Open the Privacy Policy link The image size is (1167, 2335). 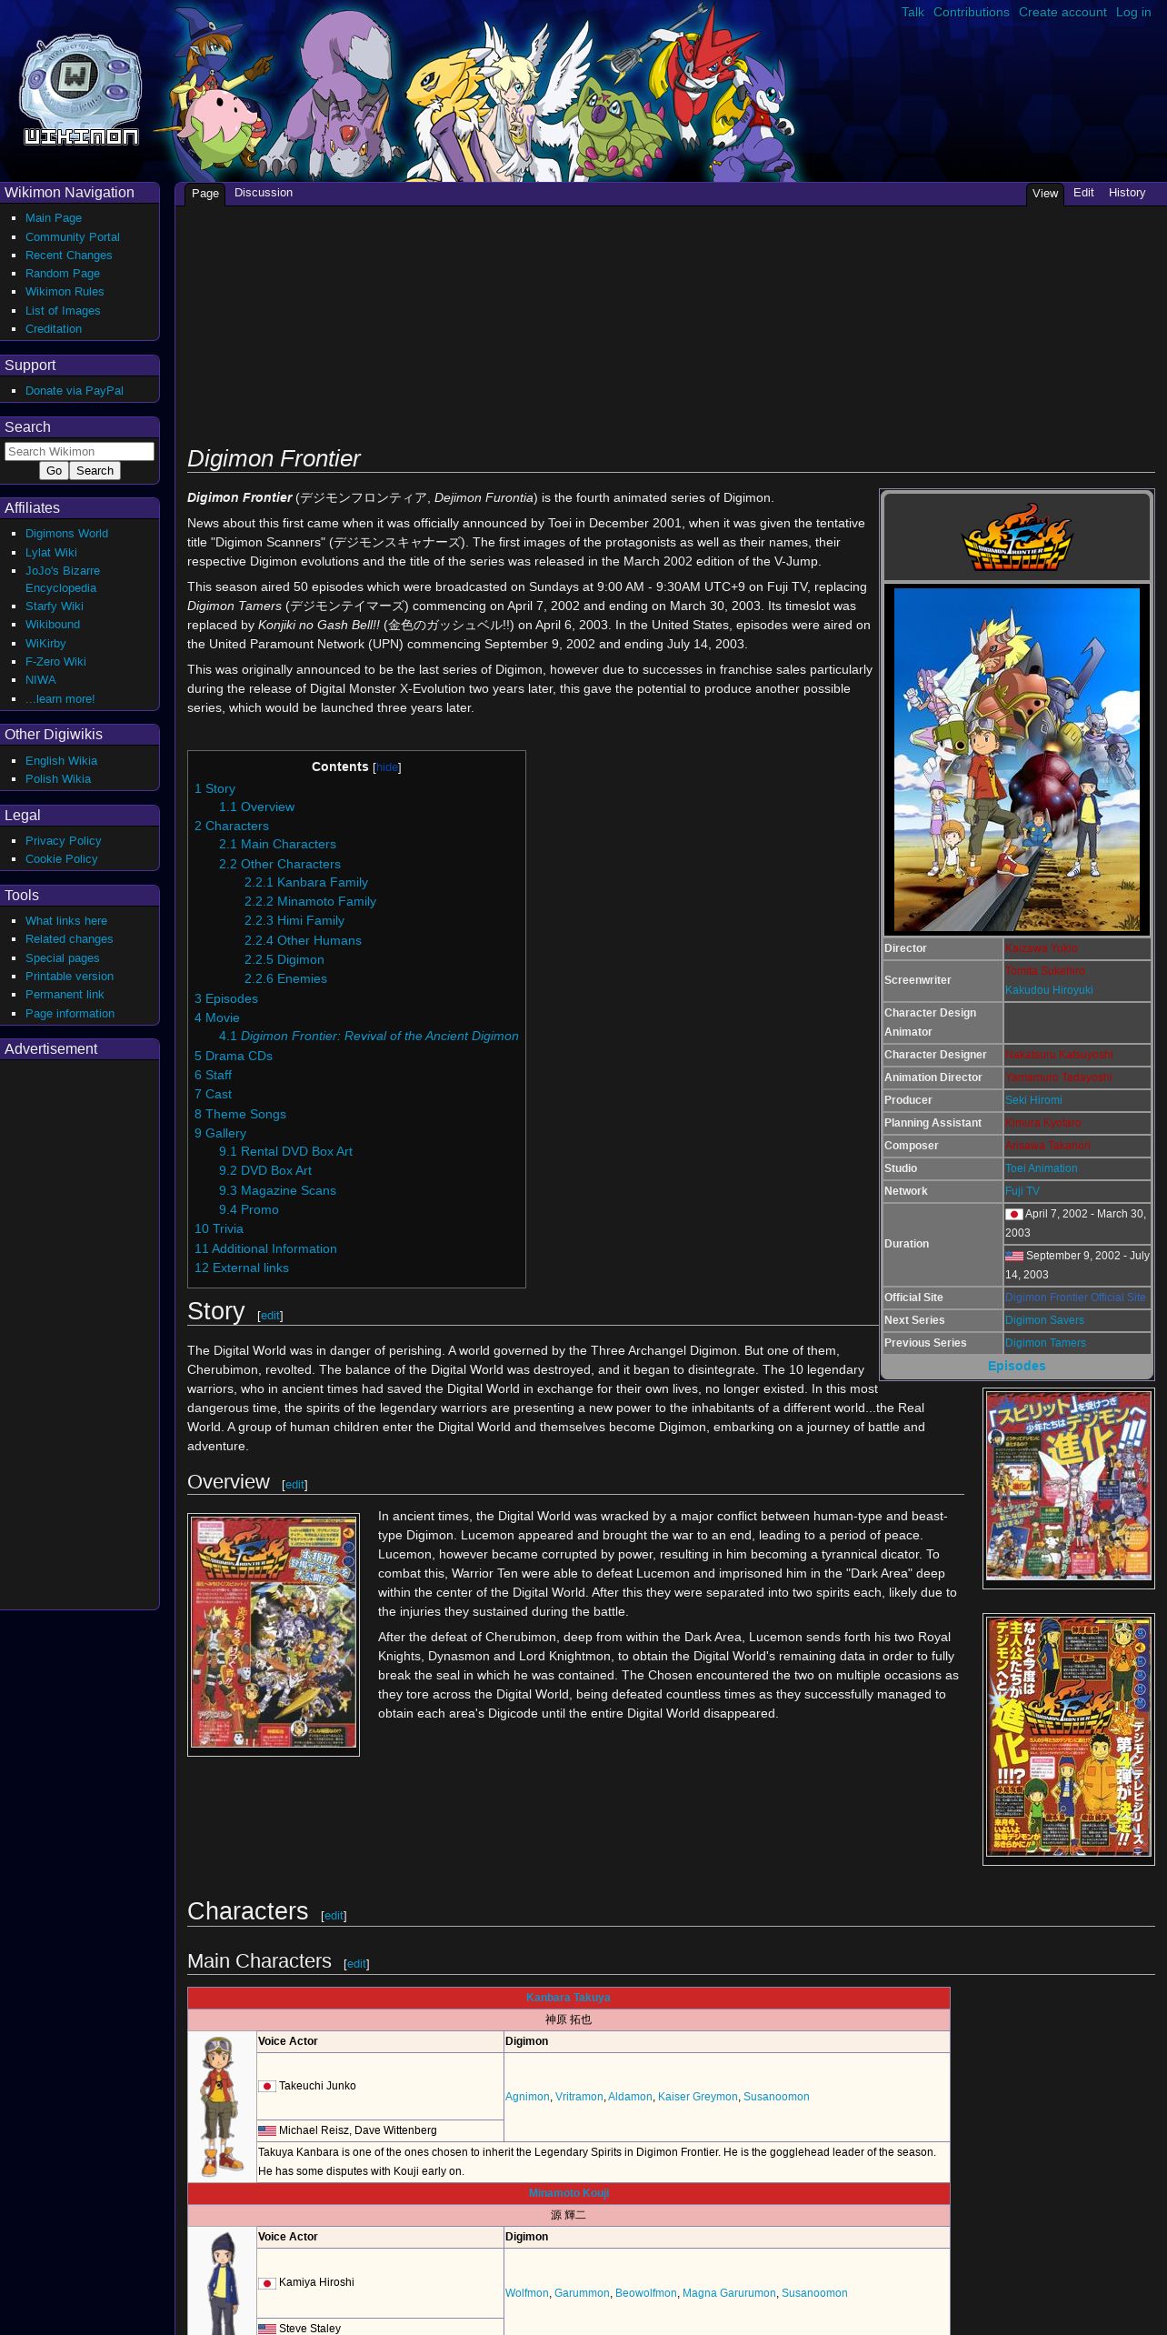64,841
